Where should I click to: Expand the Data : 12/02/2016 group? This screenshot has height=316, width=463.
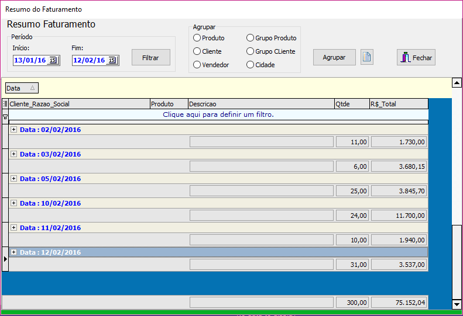13,252
